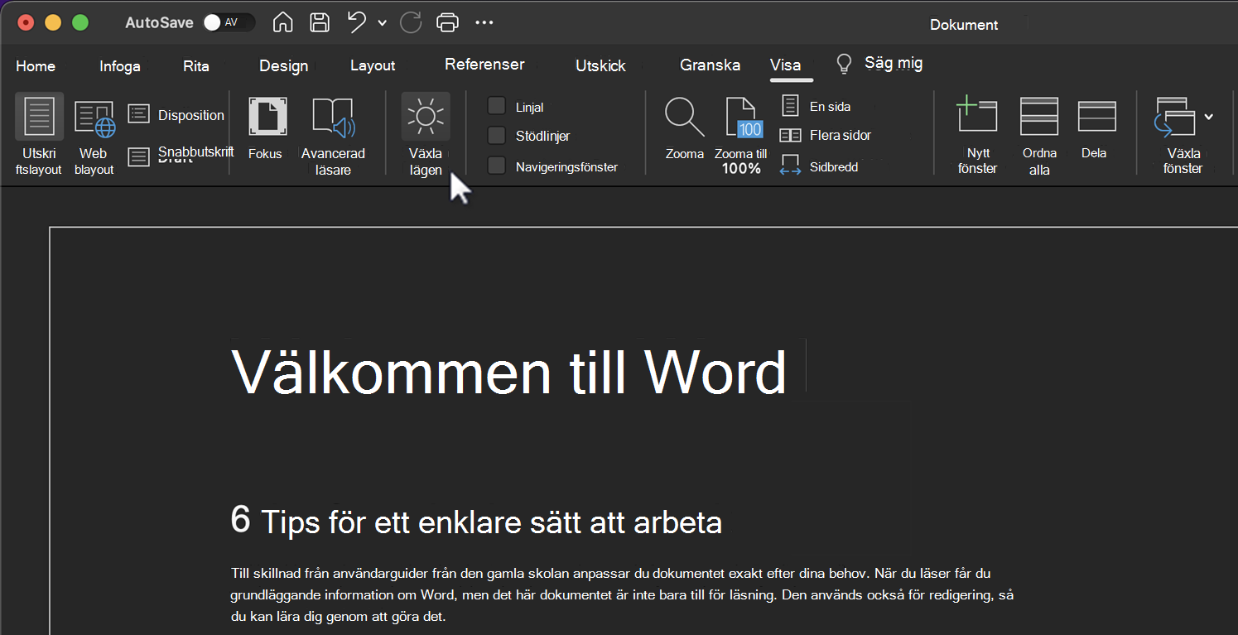Expand the Växla fönster dropdown arrow
Viewport: 1238px width, 635px height.
click(1209, 117)
